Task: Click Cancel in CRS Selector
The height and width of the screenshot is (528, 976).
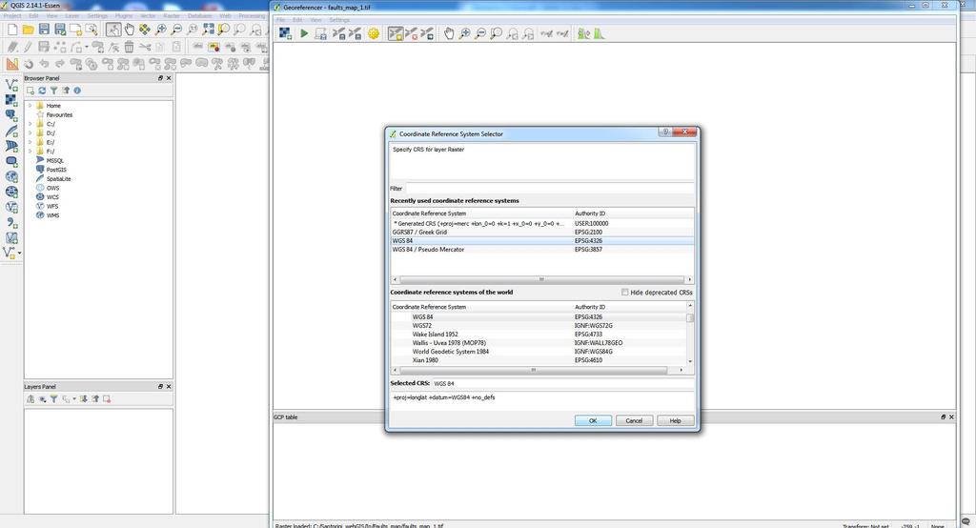Action: point(634,421)
